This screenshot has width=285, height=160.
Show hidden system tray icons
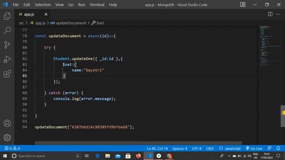click(229, 156)
